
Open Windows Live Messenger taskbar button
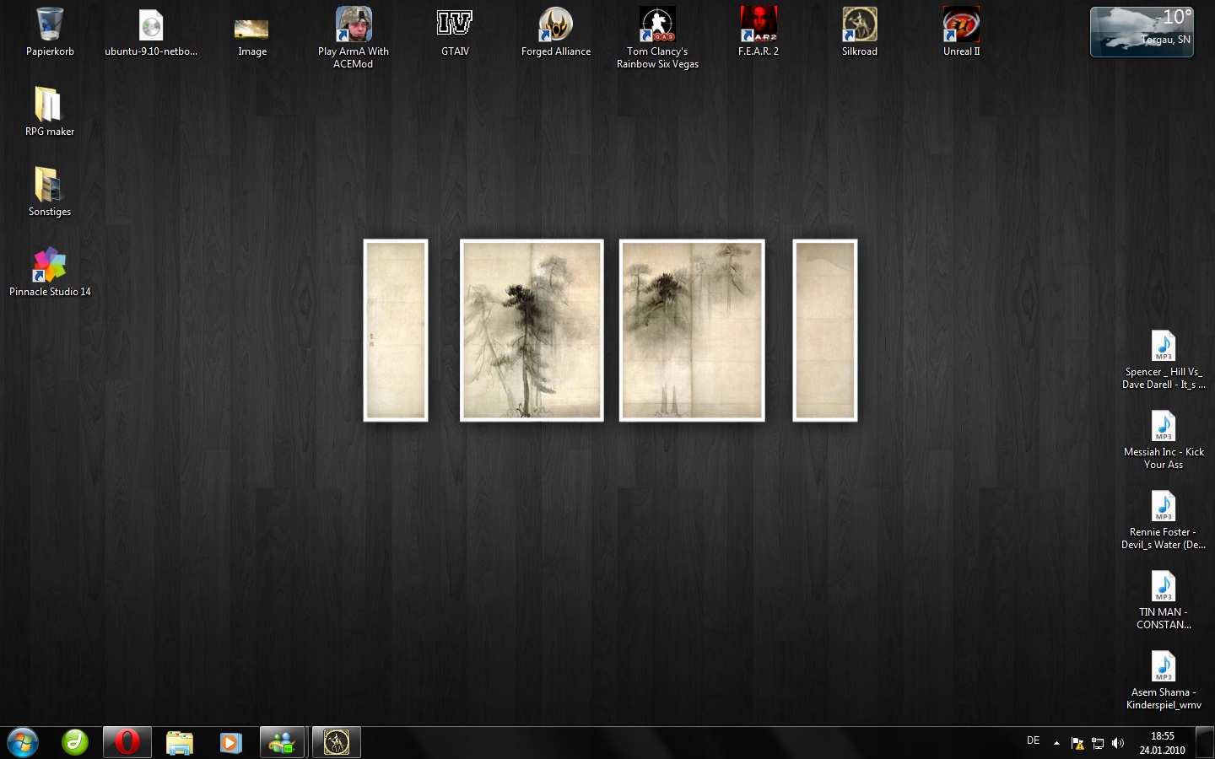point(282,742)
